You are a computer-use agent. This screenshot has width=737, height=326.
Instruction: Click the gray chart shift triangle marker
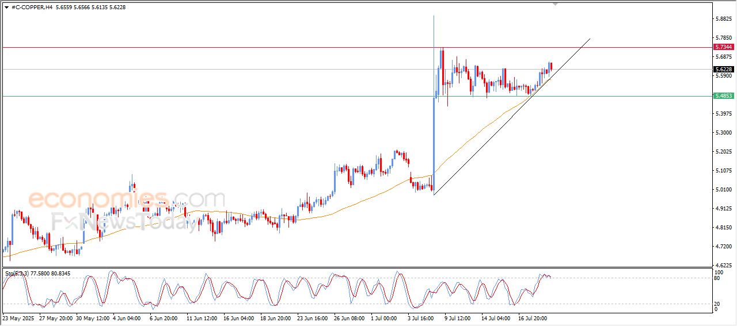[x=555, y=4]
